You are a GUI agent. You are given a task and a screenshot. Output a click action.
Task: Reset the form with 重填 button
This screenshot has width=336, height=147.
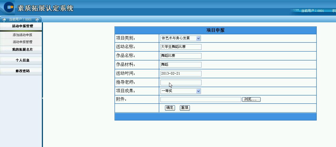point(185,108)
